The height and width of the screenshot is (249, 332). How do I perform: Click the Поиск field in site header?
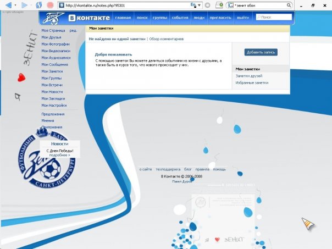point(274,17)
